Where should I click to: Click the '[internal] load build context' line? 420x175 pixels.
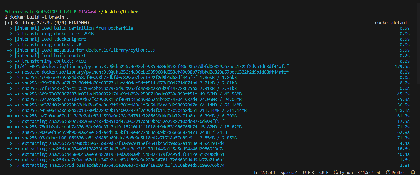[47, 55]
